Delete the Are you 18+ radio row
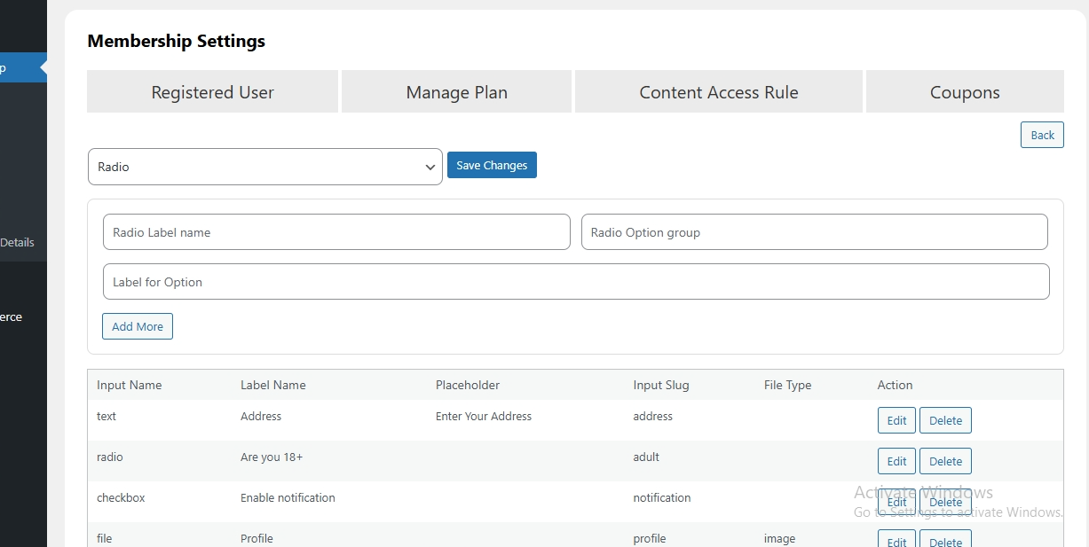 tap(945, 461)
